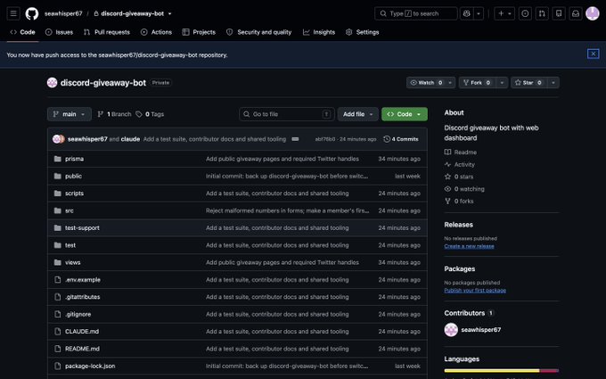This screenshot has width=606, height=379.
Task: Click the Create a new release link
Action: click(469, 246)
